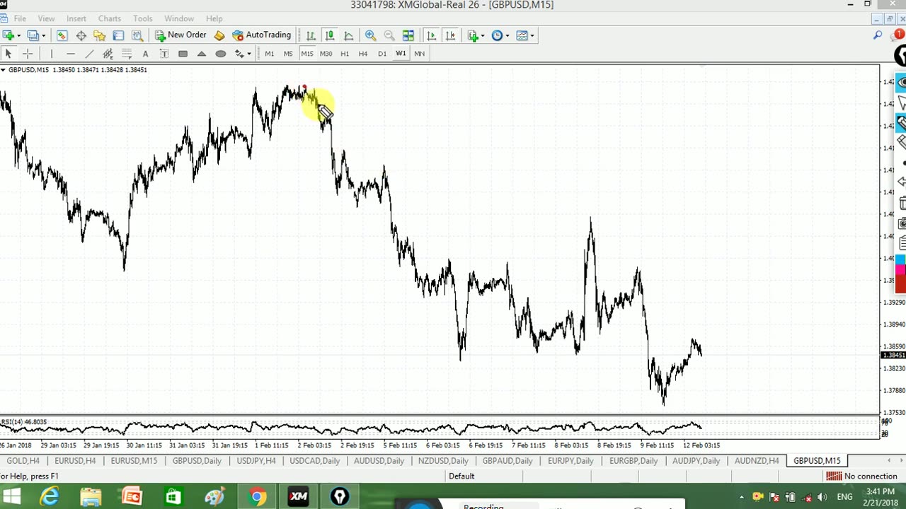The width and height of the screenshot is (906, 509).
Task: Select the Cursor arrow tool
Action: (x=8, y=54)
